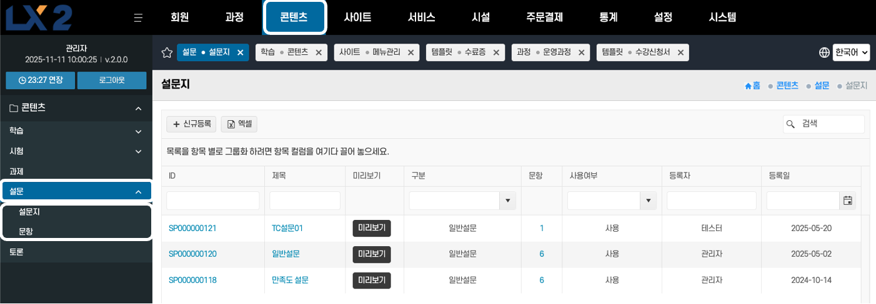Click the 신규등록 button
This screenshot has height=304, width=876.
point(191,124)
